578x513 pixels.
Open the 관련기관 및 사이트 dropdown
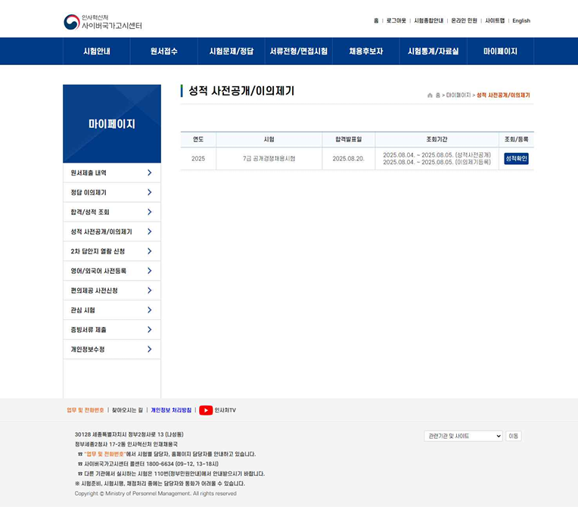coord(463,436)
